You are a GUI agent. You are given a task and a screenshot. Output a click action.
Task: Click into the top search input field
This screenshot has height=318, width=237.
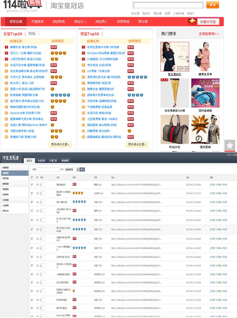coord(168,5)
